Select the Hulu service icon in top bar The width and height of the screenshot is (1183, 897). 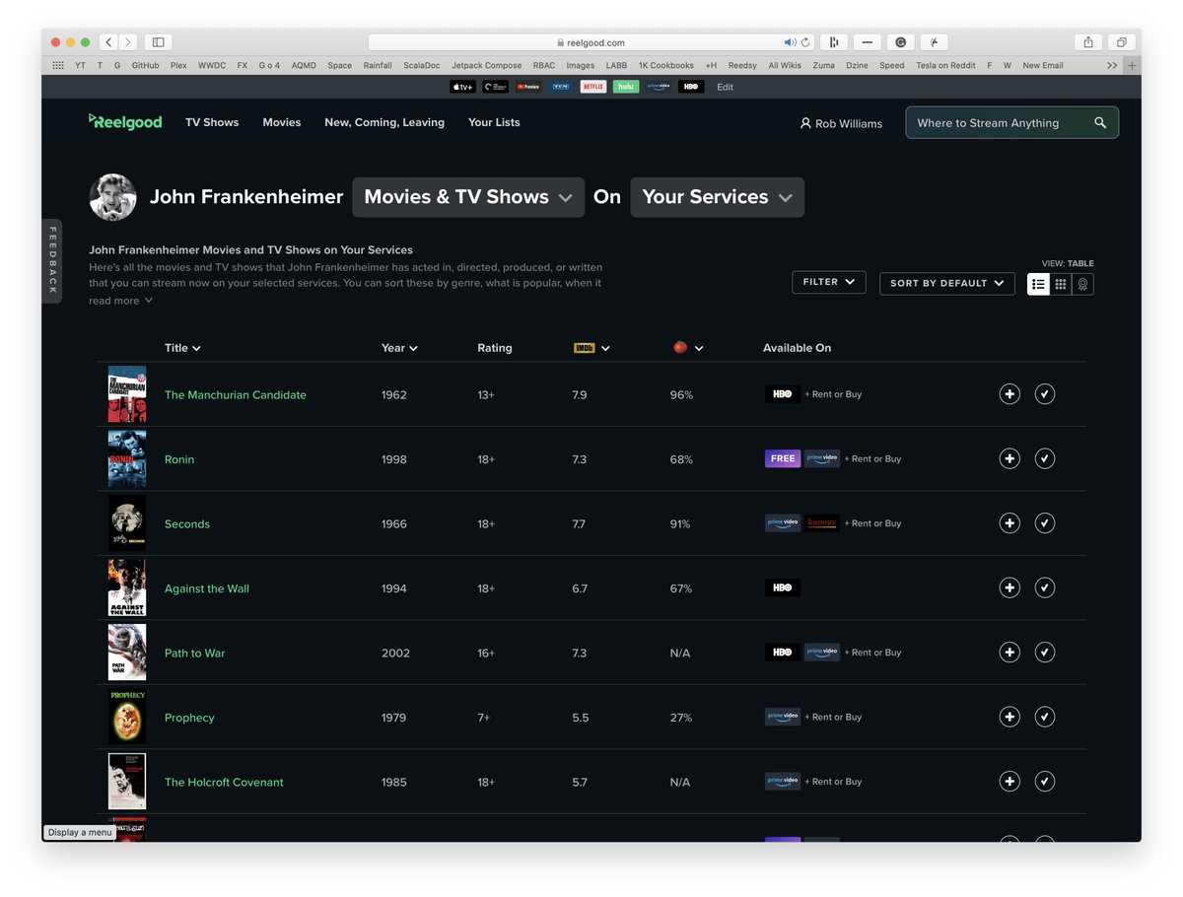[x=626, y=87]
